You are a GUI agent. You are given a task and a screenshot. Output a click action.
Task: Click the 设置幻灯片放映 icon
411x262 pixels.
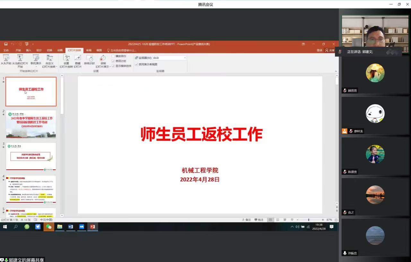pyautogui.click(x=66, y=58)
